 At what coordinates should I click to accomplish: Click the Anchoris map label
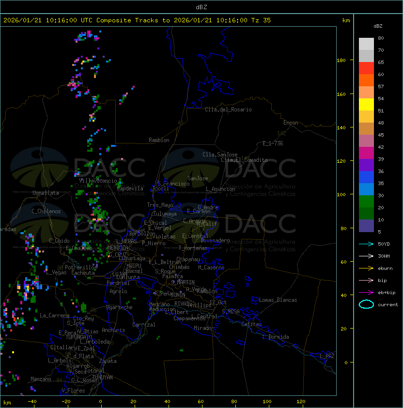113,330
